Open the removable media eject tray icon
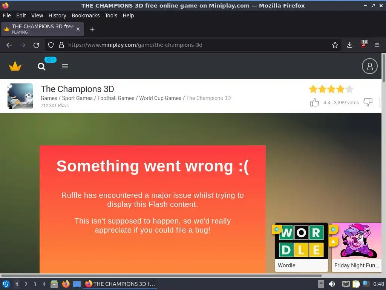 pyautogui.click(x=321, y=284)
